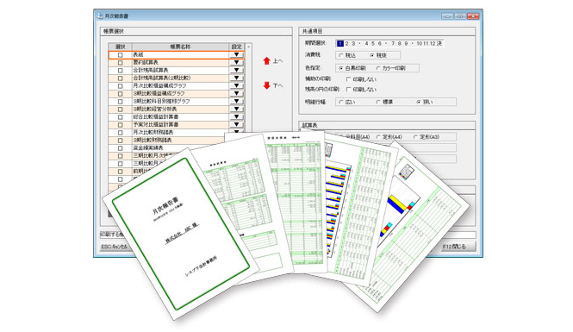Open 設定 dropdown for 月次比較損益構成グラフ

pos(237,85)
